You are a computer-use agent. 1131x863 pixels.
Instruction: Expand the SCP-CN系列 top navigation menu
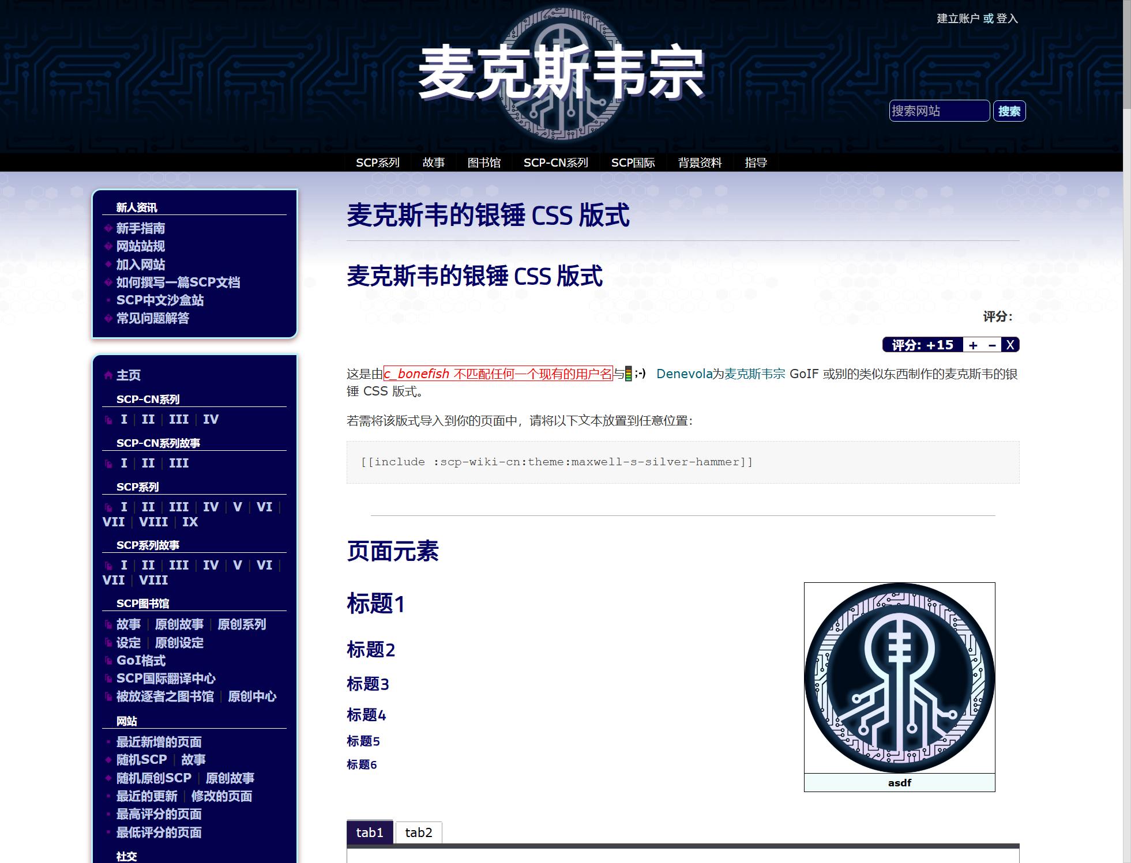pos(555,163)
